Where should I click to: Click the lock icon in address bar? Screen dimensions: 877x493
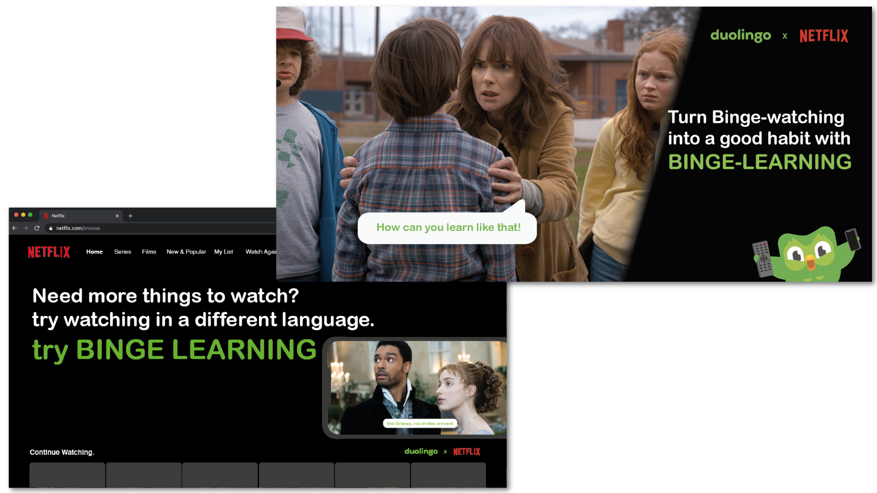pos(51,228)
